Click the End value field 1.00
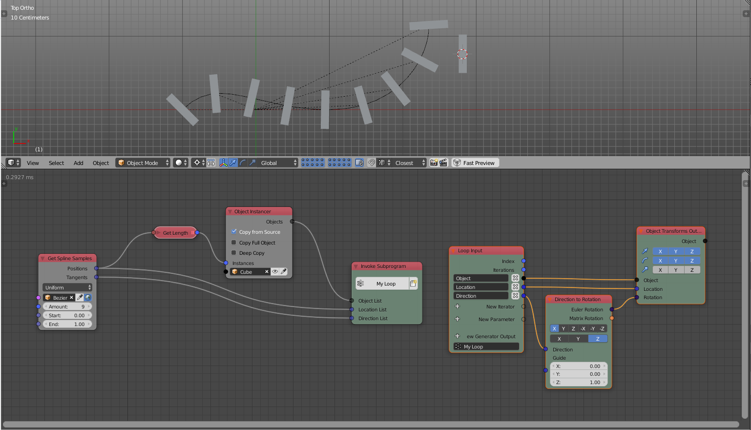The width and height of the screenshot is (751, 430). click(x=67, y=324)
